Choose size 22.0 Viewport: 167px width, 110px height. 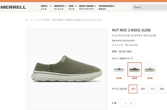click(x=133, y=89)
